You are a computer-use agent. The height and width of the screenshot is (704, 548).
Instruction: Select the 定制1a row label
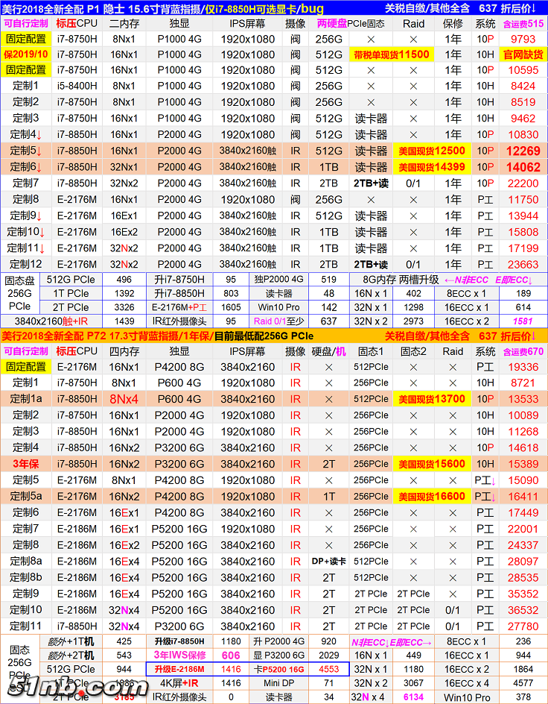(x=26, y=399)
